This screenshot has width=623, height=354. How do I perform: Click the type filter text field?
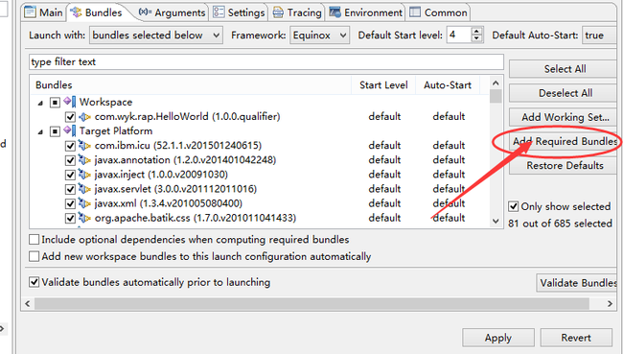coord(266,62)
